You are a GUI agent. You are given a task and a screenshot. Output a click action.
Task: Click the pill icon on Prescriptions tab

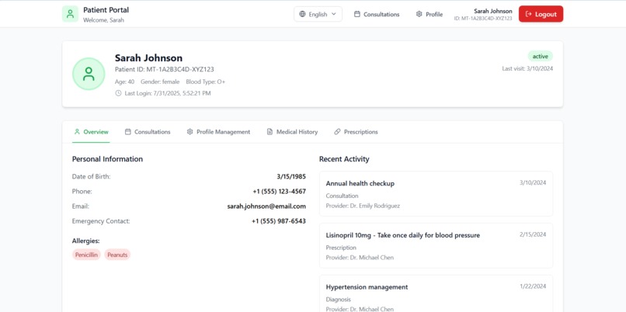337,132
